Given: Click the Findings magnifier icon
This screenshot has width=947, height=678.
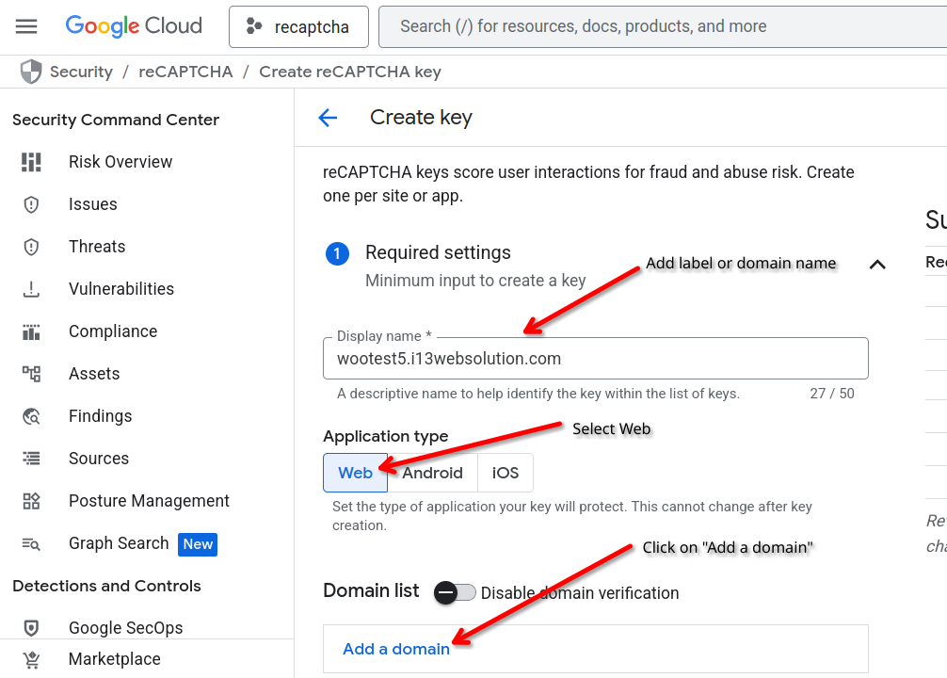Looking at the screenshot, I should point(31,415).
